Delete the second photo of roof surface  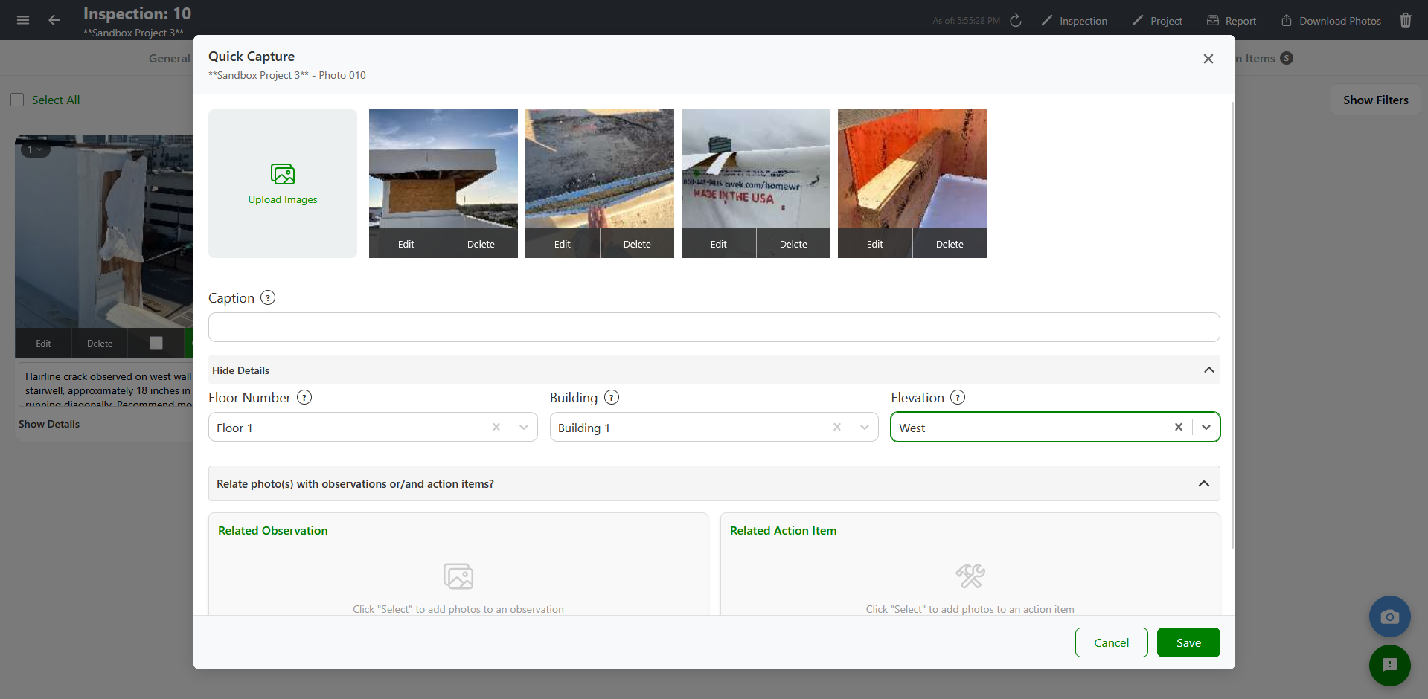click(x=637, y=244)
